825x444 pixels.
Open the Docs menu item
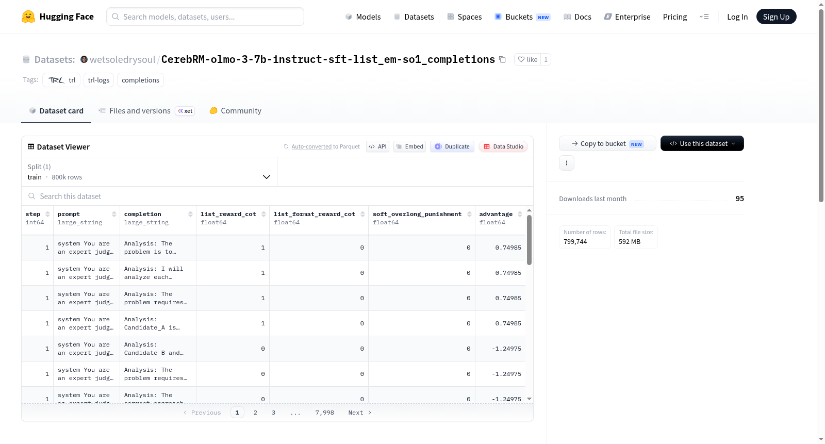pos(577,17)
